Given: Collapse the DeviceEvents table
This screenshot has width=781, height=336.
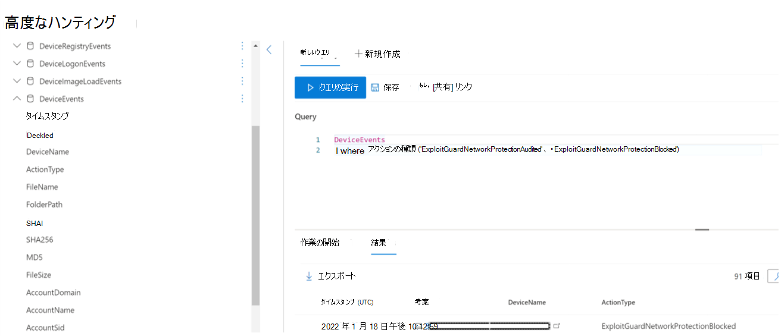Looking at the screenshot, I should [x=17, y=99].
